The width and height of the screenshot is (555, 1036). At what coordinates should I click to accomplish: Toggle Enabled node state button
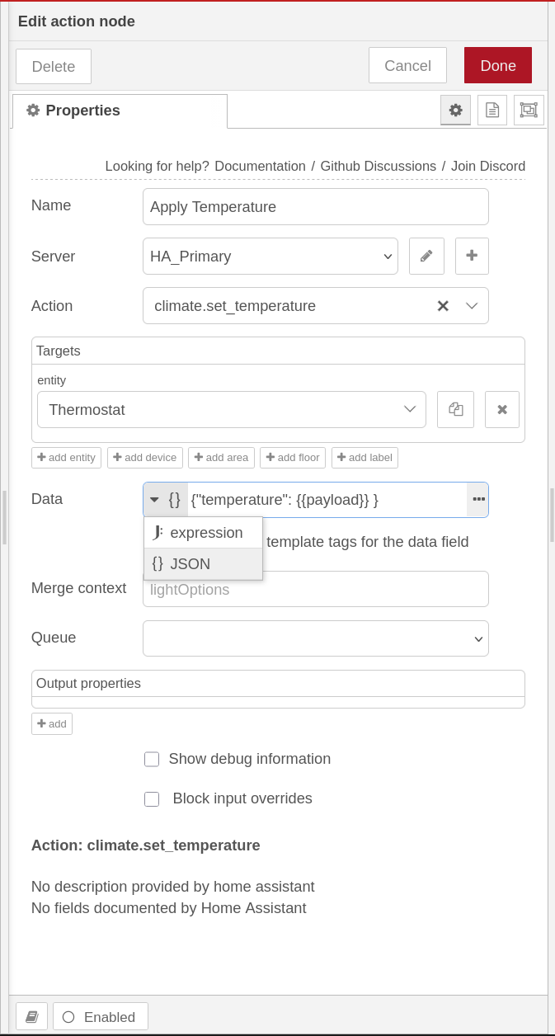click(101, 1016)
